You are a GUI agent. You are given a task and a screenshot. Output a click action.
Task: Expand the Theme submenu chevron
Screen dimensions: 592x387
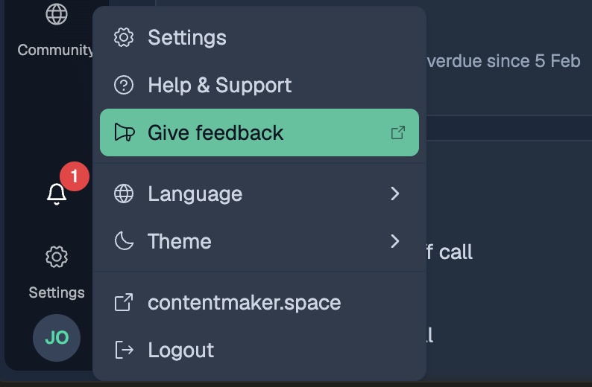point(395,241)
